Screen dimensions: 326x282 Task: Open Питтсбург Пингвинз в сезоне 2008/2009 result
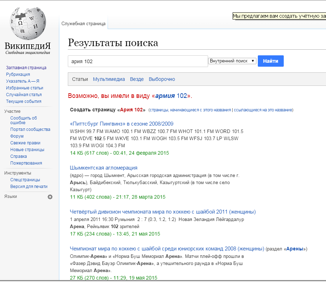(x=121, y=124)
